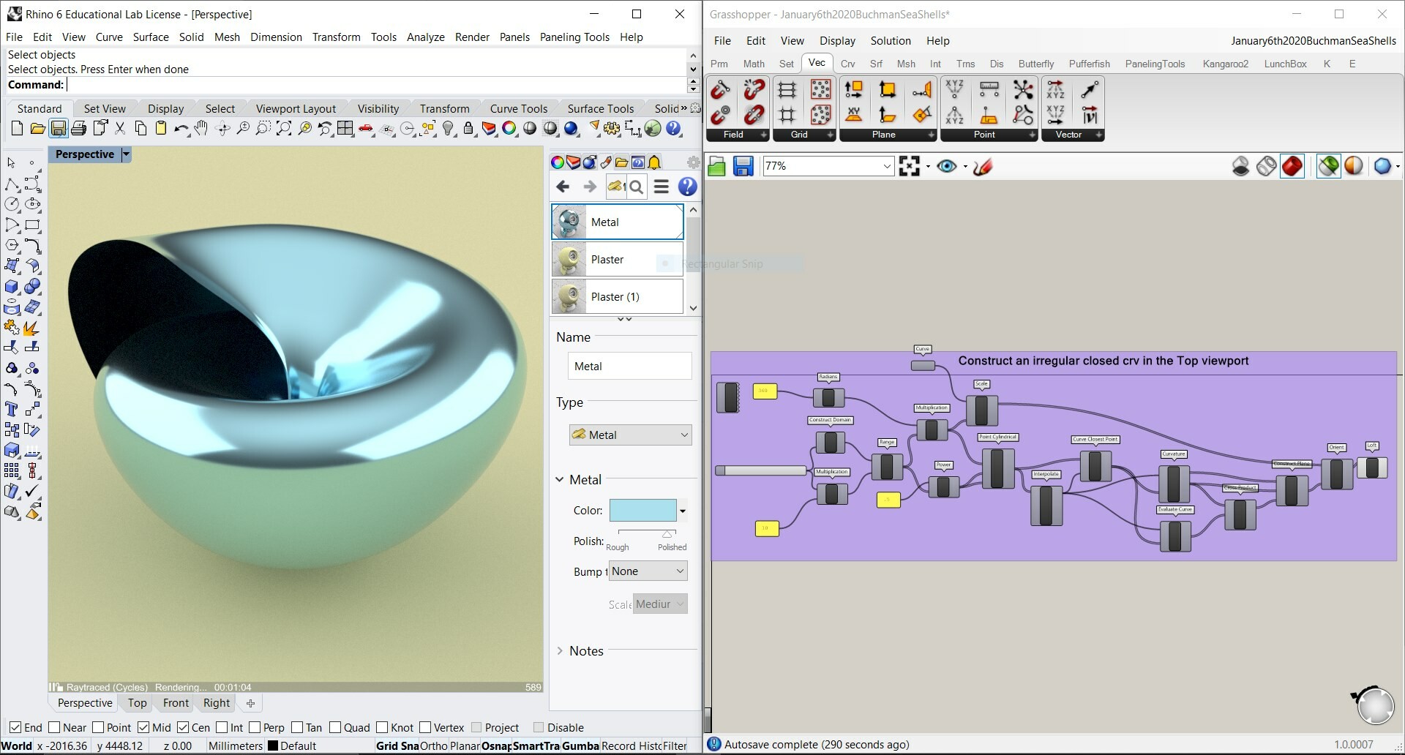Click the Save icon in Grasshopper toolbar
Image resolution: width=1405 pixels, height=755 pixels.
[x=743, y=166]
